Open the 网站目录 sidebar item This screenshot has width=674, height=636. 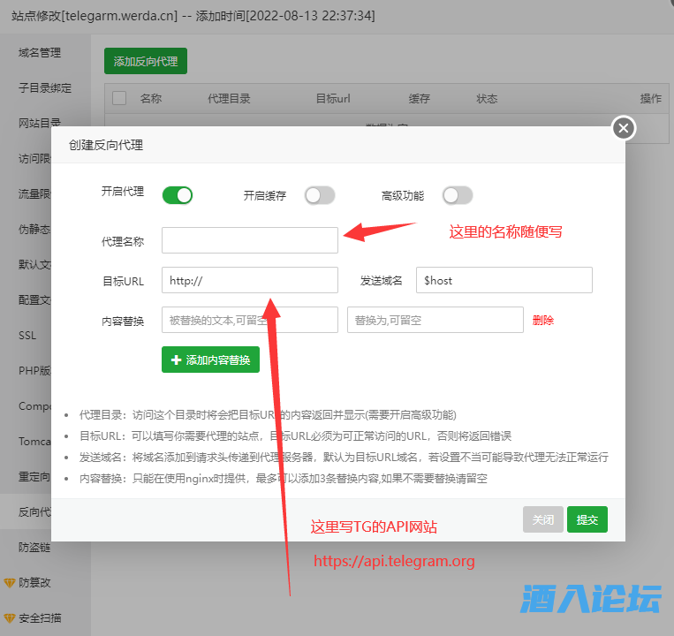[40, 123]
